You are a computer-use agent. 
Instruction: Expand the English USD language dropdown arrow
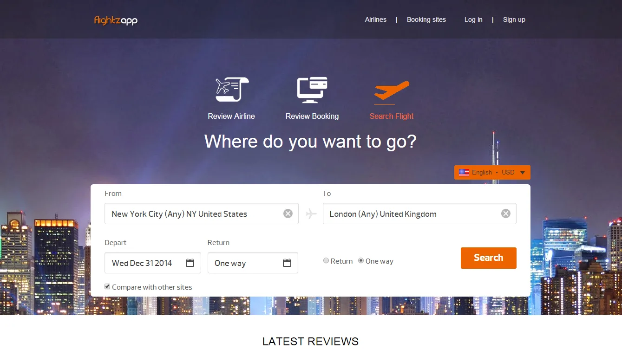click(x=522, y=173)
